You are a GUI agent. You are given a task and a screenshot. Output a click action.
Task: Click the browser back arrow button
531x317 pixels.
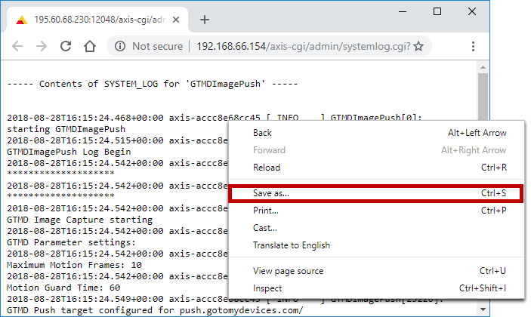click(17, 47)
